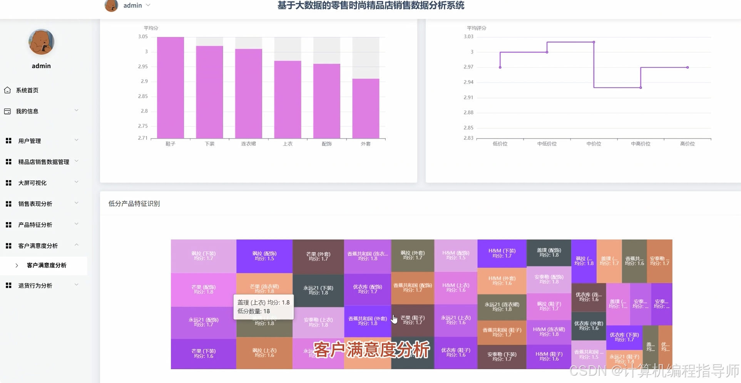Screen dimensions: 741x383
Task: Click the large bear avatar in the sidebar
Action: coord(41,42)
